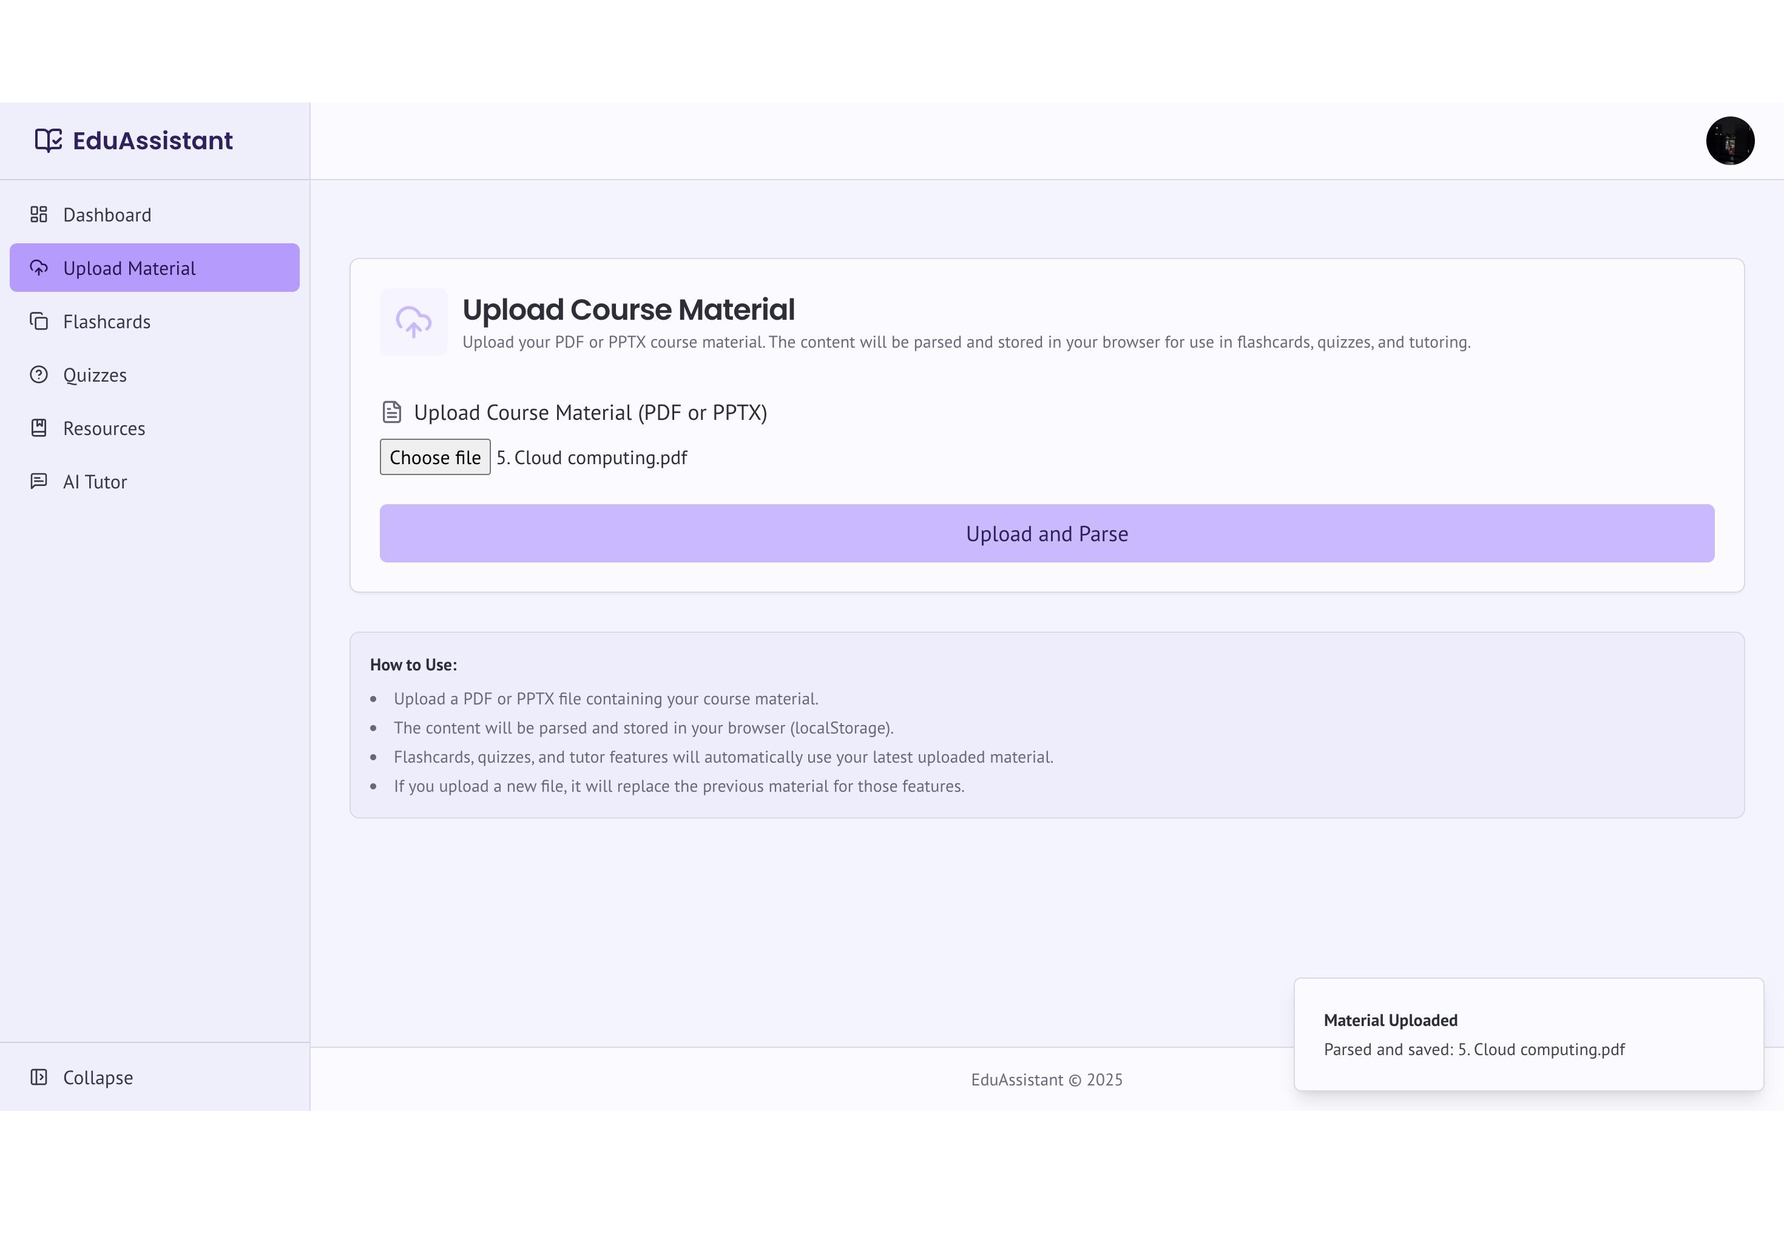The height and width of the screenshot is (1242, 1784).
Task: Click the selected file name 5. Cloud computing.pdf
Action: click(x=592, y=458)
